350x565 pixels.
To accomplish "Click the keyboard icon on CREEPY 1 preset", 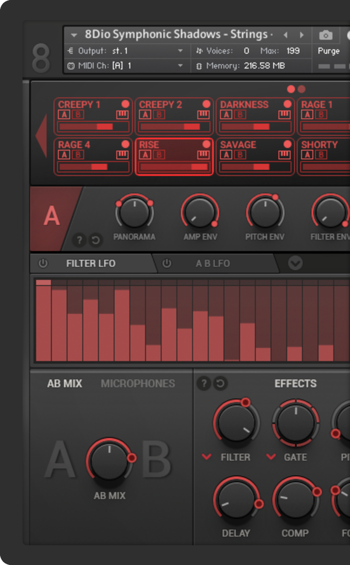I will 122,115.
